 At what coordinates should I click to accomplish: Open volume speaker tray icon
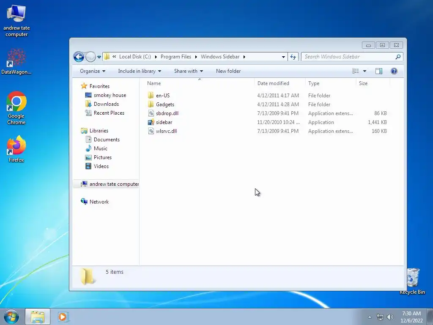pyautogui.click(x=390, y=317)
